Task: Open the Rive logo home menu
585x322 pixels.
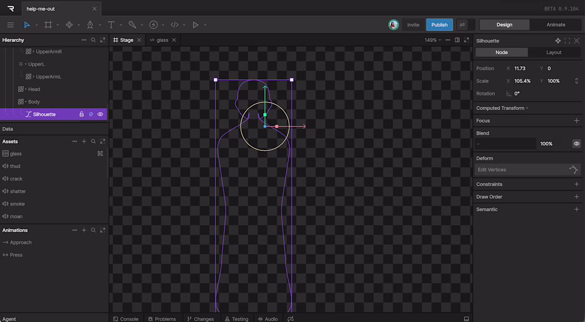Action: click(x=11, y=9)
